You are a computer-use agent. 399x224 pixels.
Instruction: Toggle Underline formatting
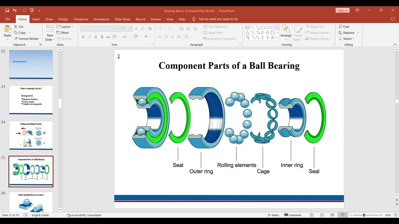pyautogui.click(x=96, y=37)
